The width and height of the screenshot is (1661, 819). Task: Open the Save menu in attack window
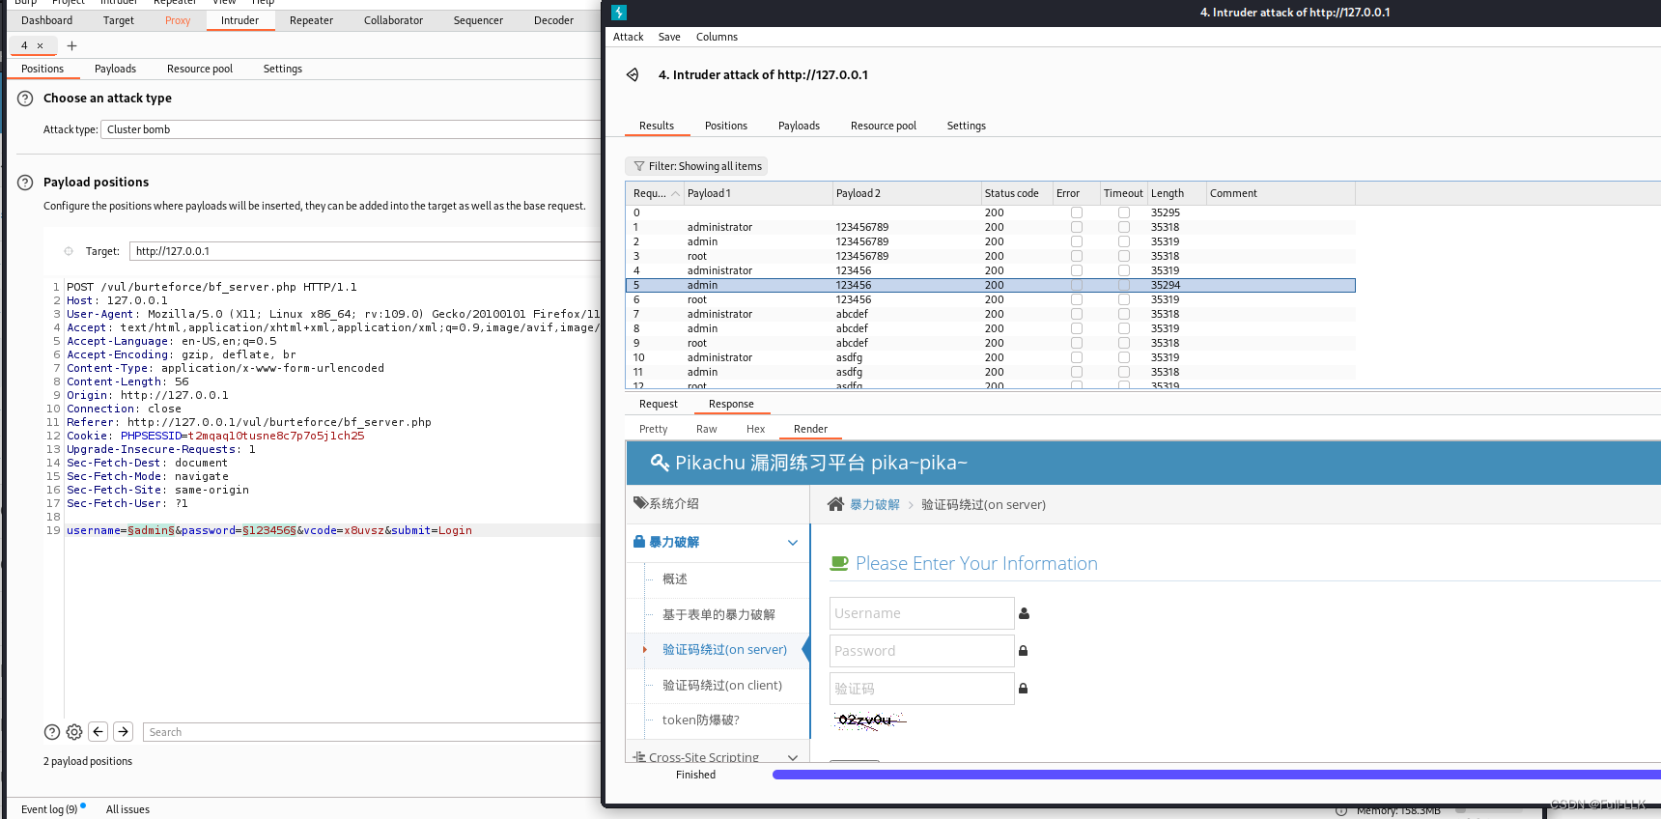tap(669, 37)
